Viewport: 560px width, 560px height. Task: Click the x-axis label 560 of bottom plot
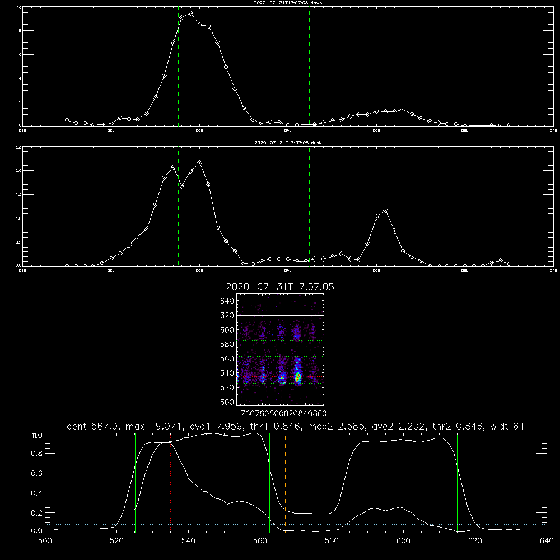(260, 541)
